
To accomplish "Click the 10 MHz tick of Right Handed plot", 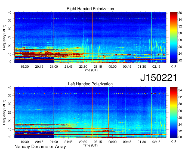I will [x=10, y=62].
